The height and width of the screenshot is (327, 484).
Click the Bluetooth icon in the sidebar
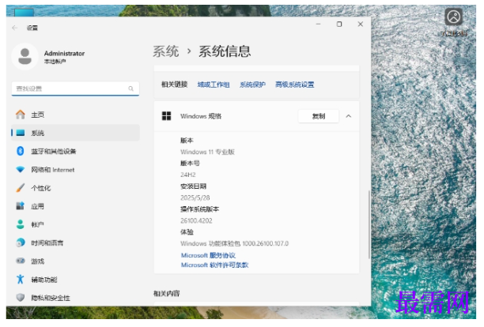[21, 151]
